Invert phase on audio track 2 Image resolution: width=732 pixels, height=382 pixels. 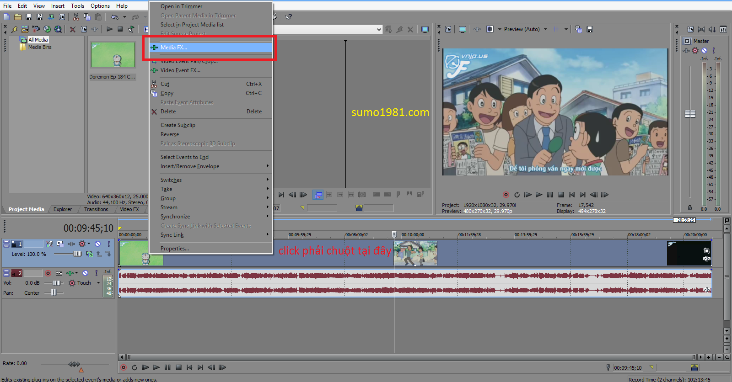tap(59, 273)
